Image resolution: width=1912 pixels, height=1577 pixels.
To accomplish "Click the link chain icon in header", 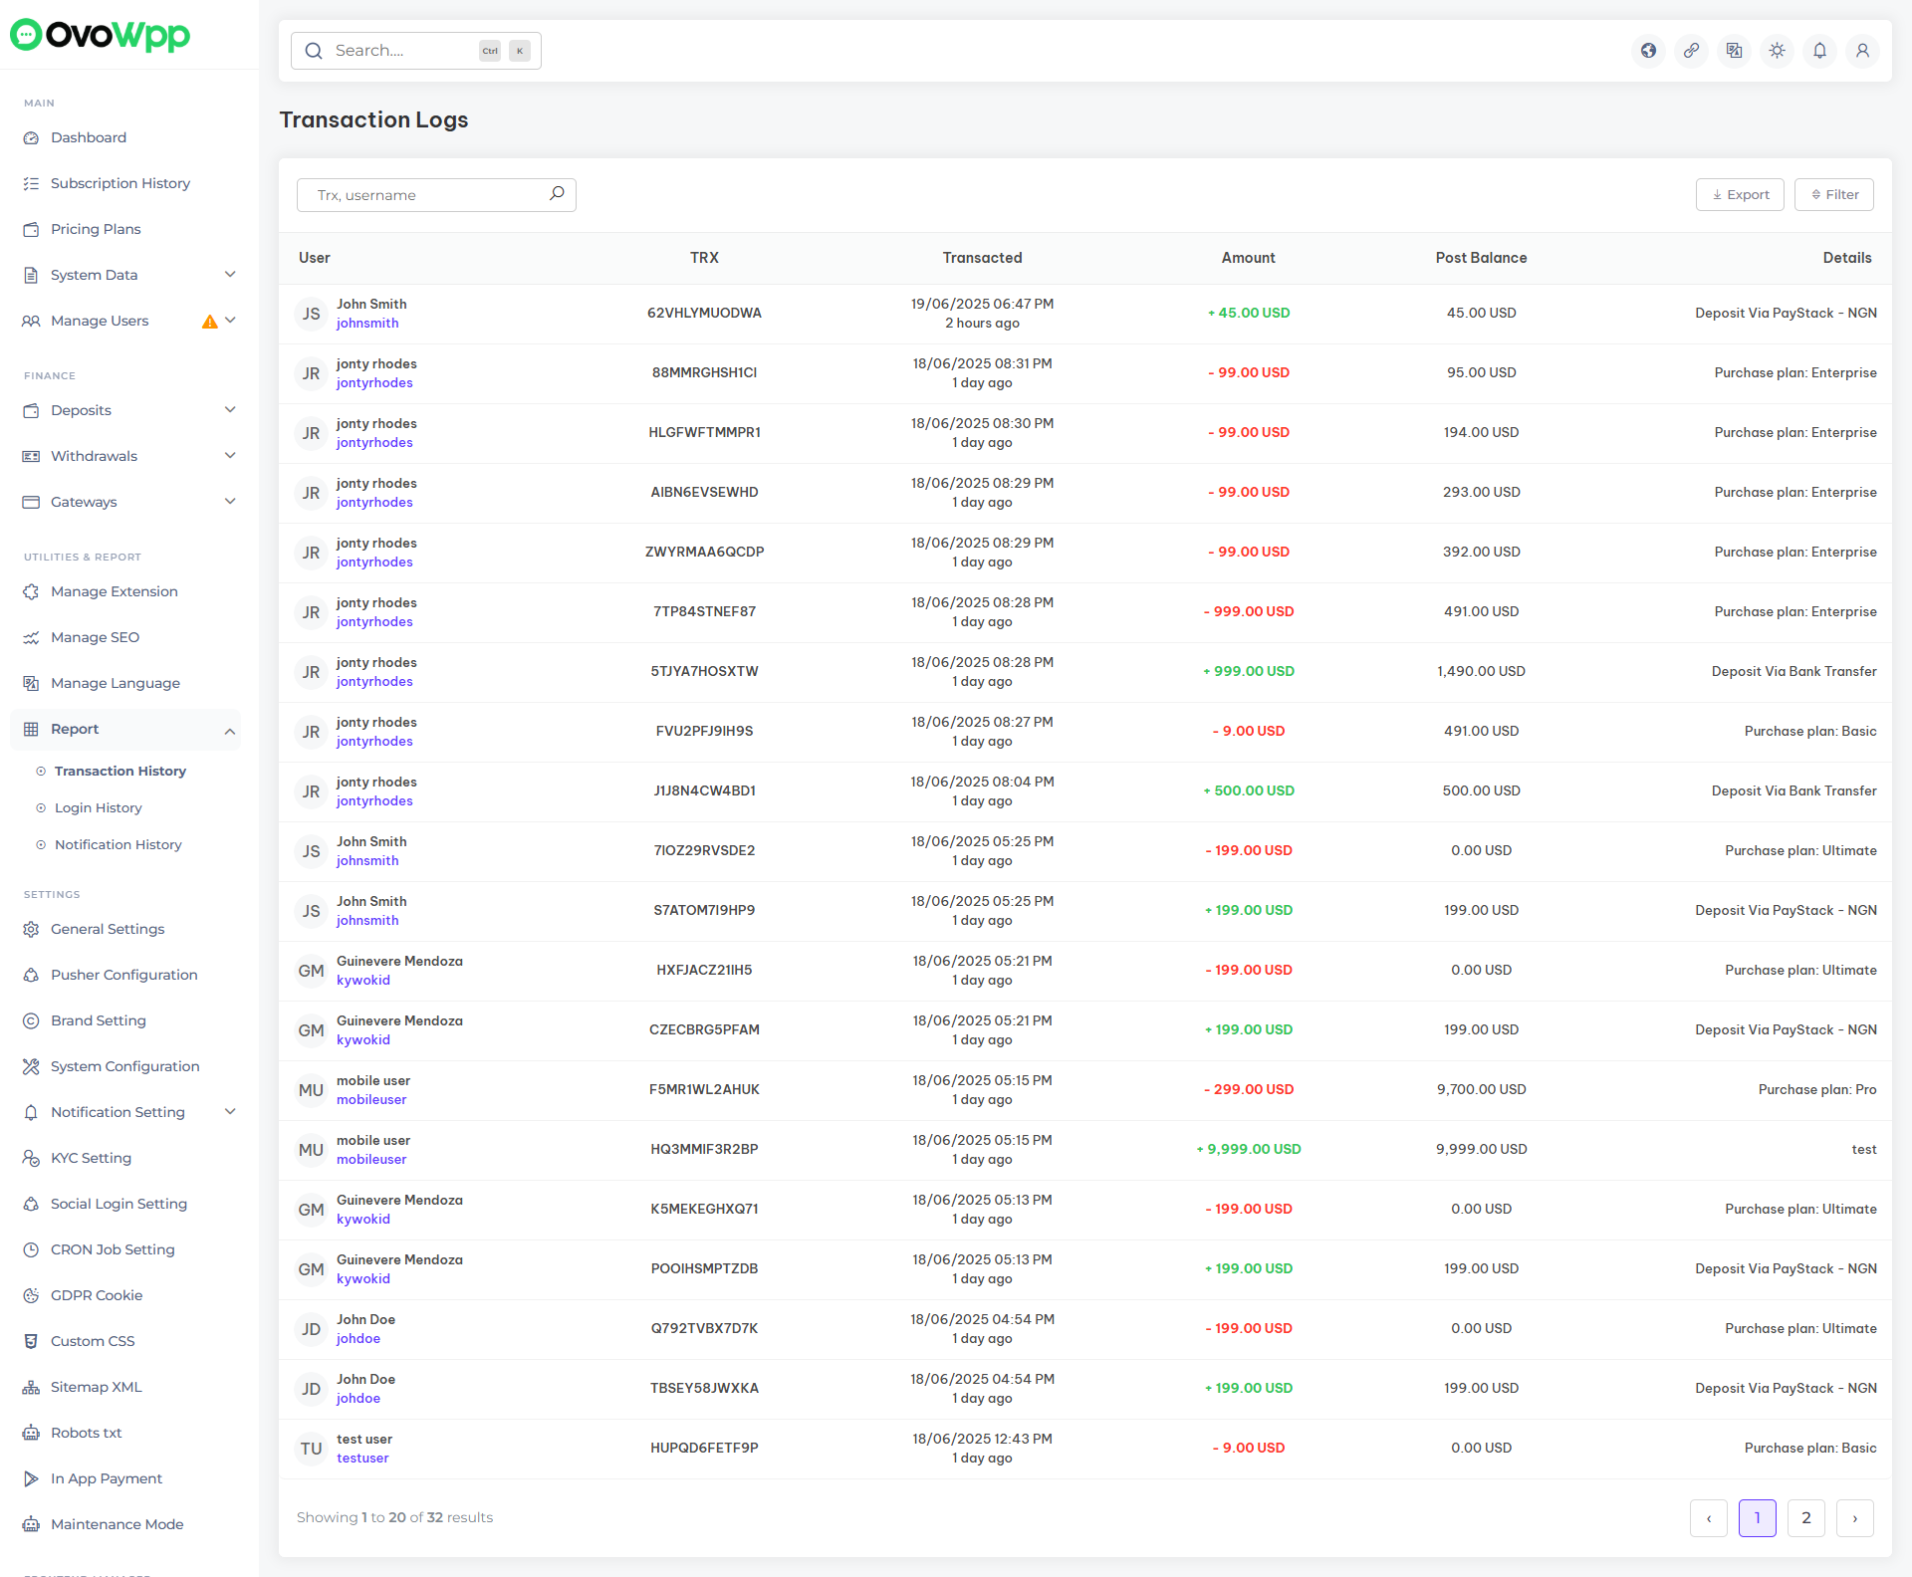I will [x=1692, y=51].
